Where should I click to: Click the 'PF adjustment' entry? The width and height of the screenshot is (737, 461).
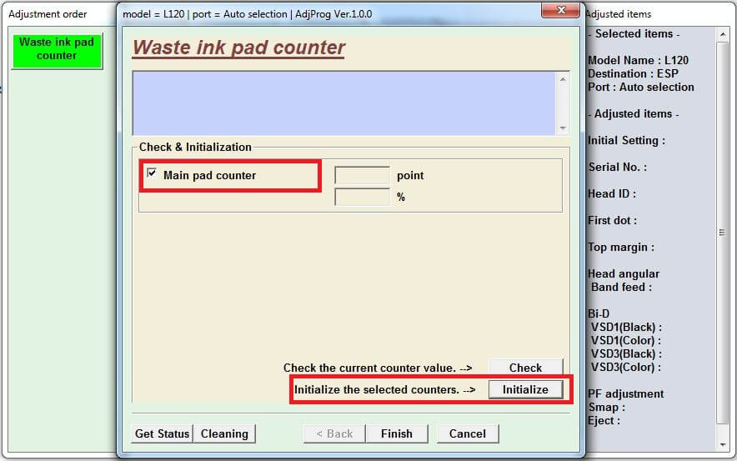click(625, 393)
